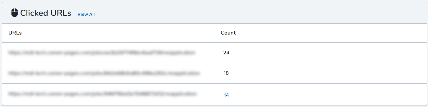Screen dimensions: 428x107
Task: Open the blurred URL with count 24
Action: (102, 53)
